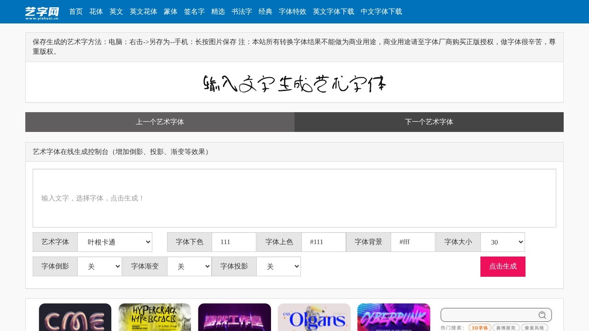
Task: Click the text input area for font generation
Action: (294, 198)
